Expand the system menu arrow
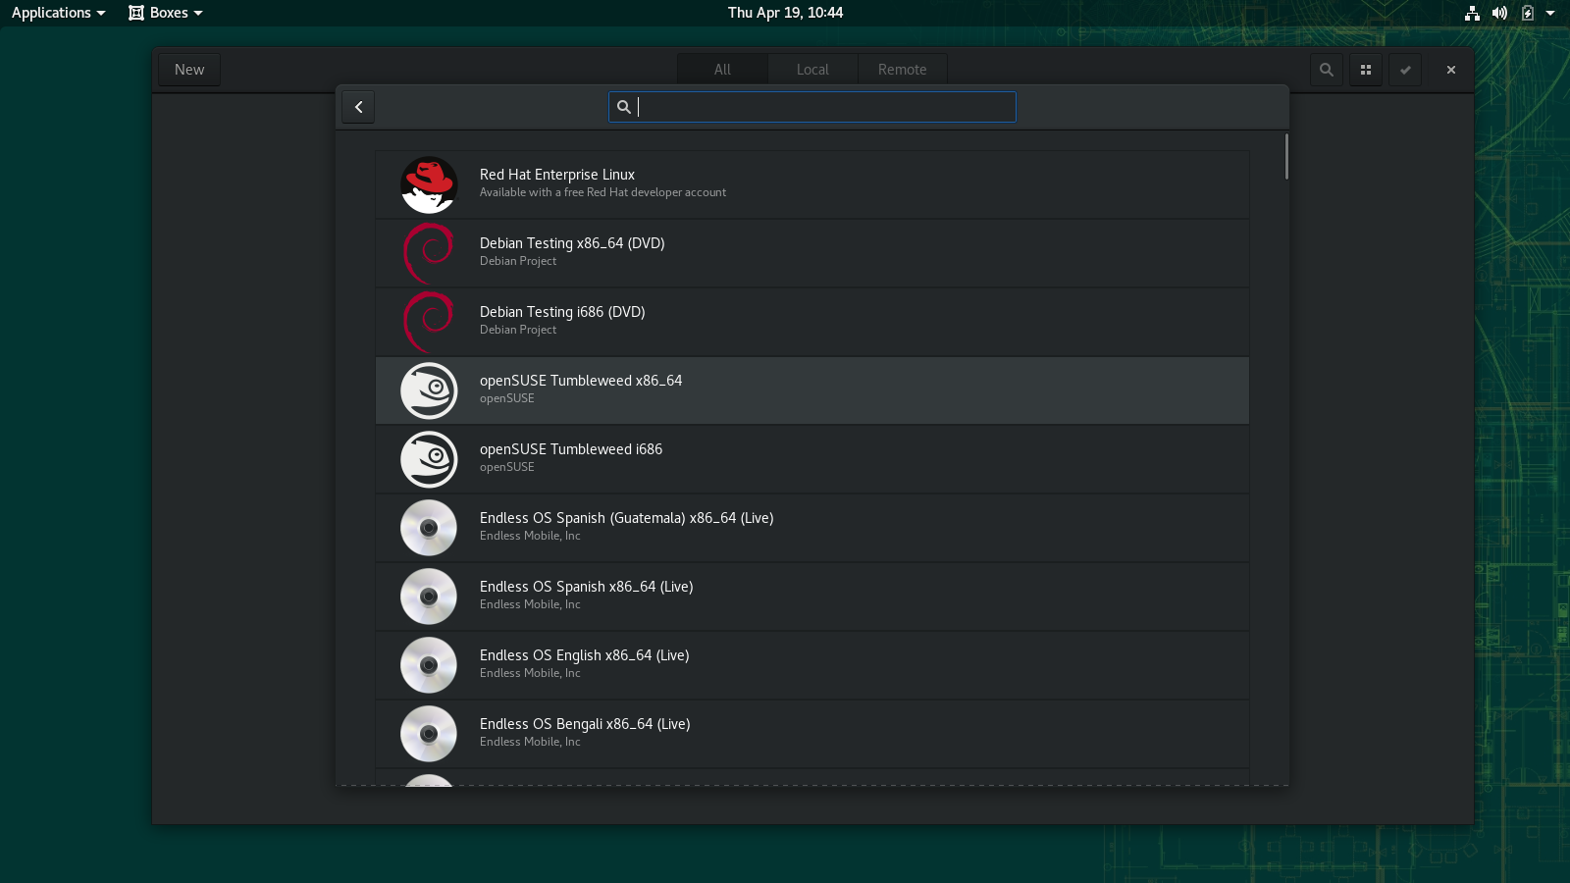1570x883 pixels. (x=1550, y=13)
